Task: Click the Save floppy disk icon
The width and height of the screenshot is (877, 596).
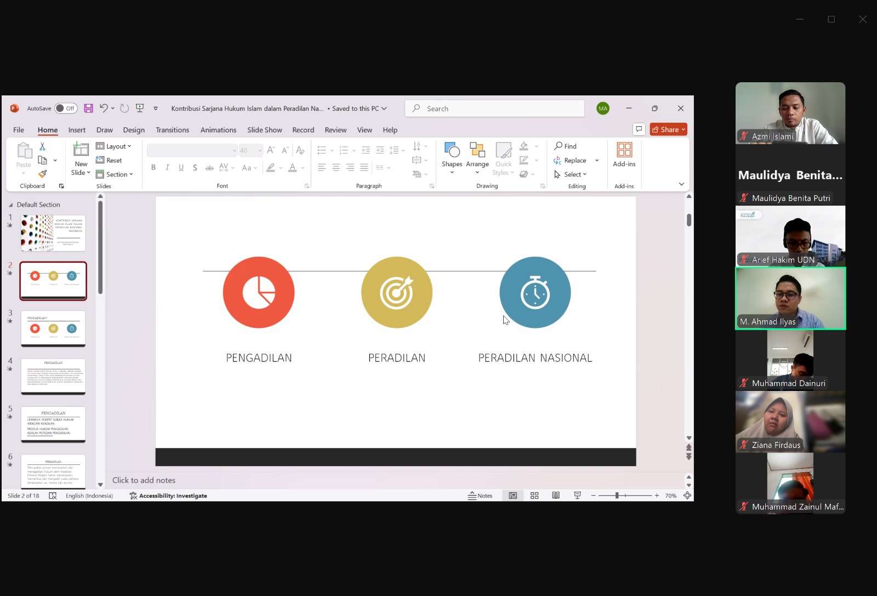Action: point(88,109)
